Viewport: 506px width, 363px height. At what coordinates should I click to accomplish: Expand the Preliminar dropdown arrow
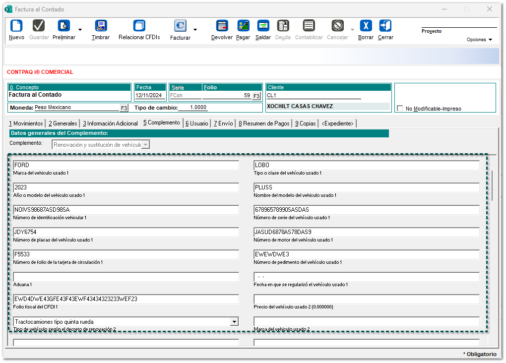click(80, 30)
